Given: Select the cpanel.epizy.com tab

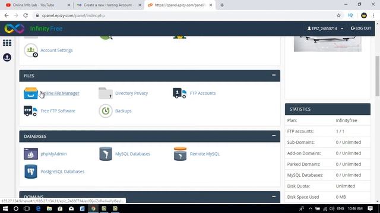Looking at the screenshot, I should pyautogui.click(x=180, y=5).
